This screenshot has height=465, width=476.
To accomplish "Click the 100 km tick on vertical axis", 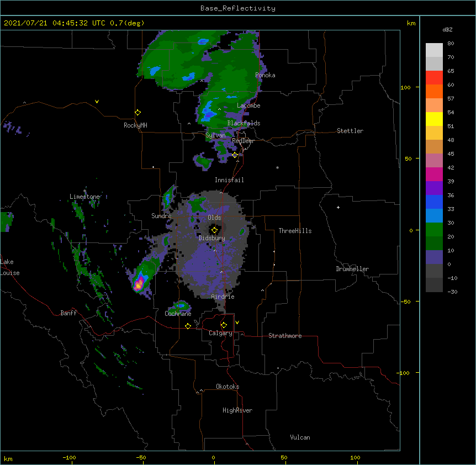I will tap(405, 87).
